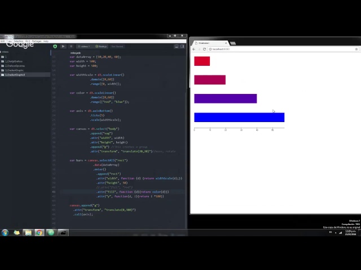The width and height of the screenshot is (361, 270).
Task: Click the stop button in the Atom toolbar
Action: click(x=71, y=46)
